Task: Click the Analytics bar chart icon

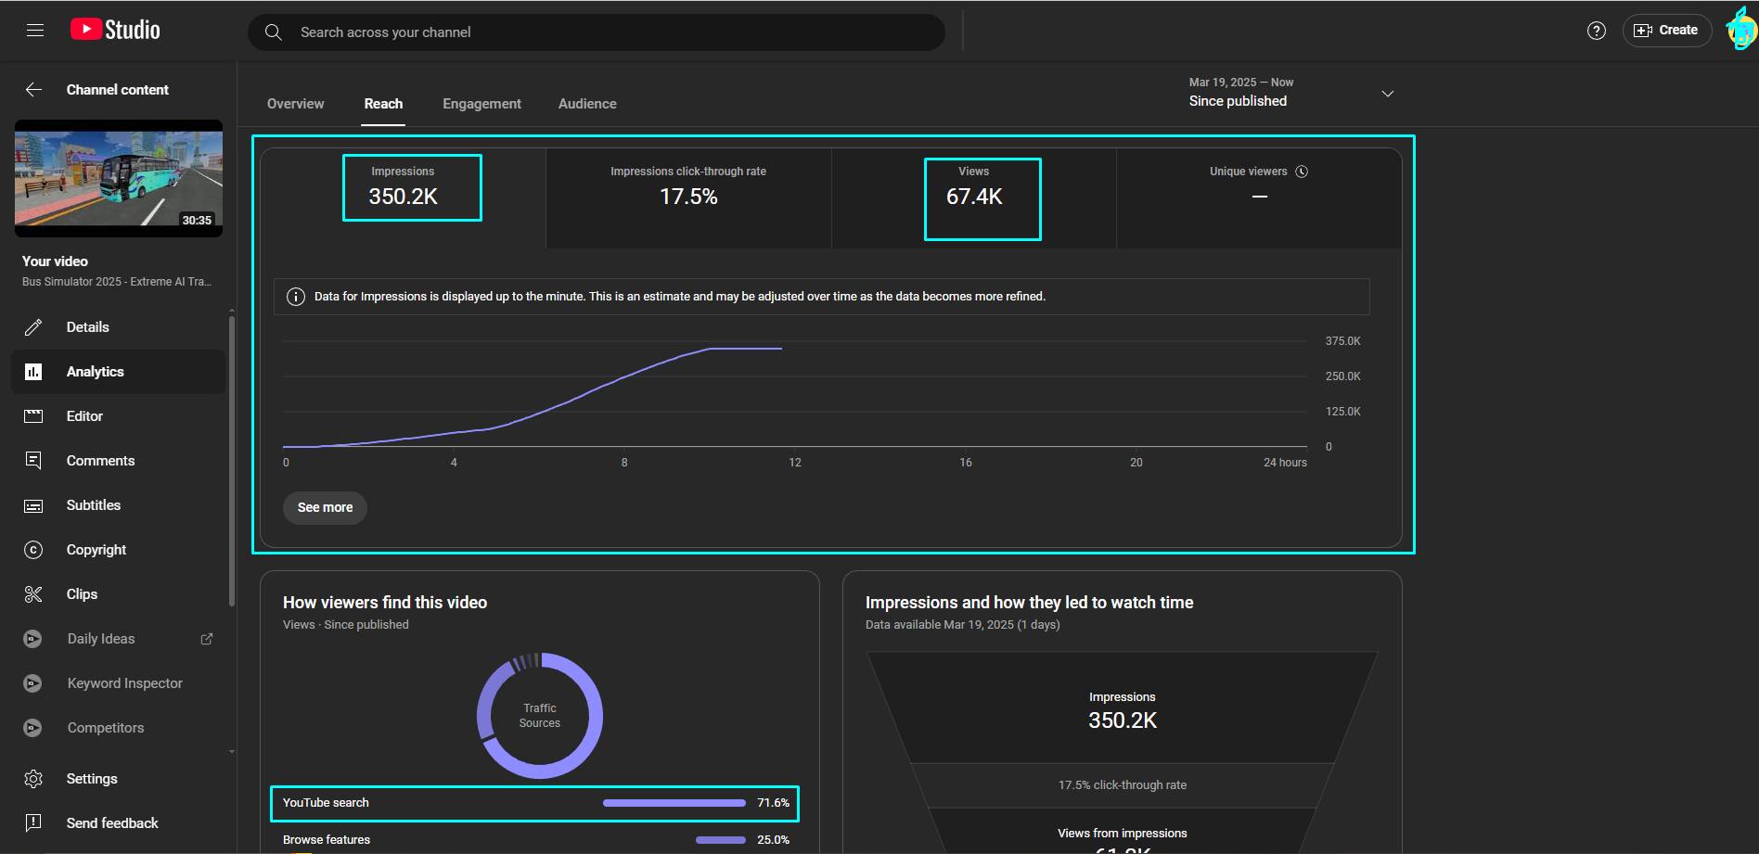Action: click(33, 372)
